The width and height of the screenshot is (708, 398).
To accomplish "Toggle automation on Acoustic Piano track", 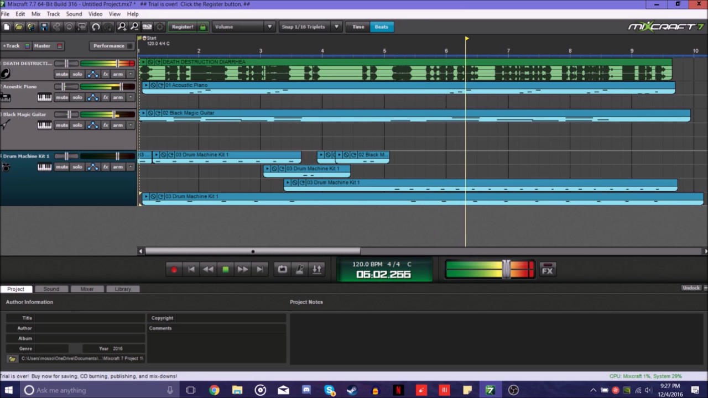I will (92, 97).
